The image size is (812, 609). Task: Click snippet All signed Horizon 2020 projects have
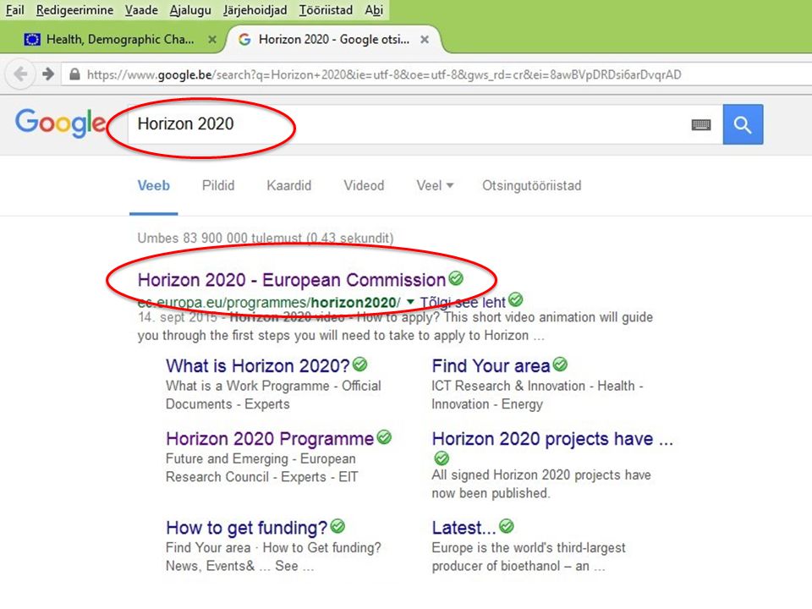541,475
